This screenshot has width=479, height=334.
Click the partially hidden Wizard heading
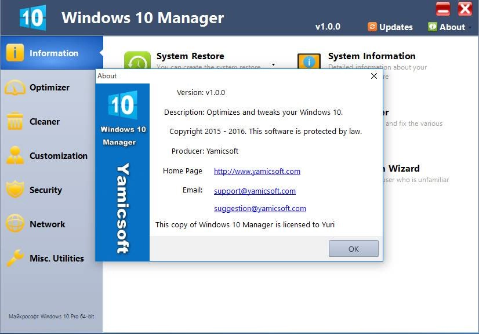point(402,168)
